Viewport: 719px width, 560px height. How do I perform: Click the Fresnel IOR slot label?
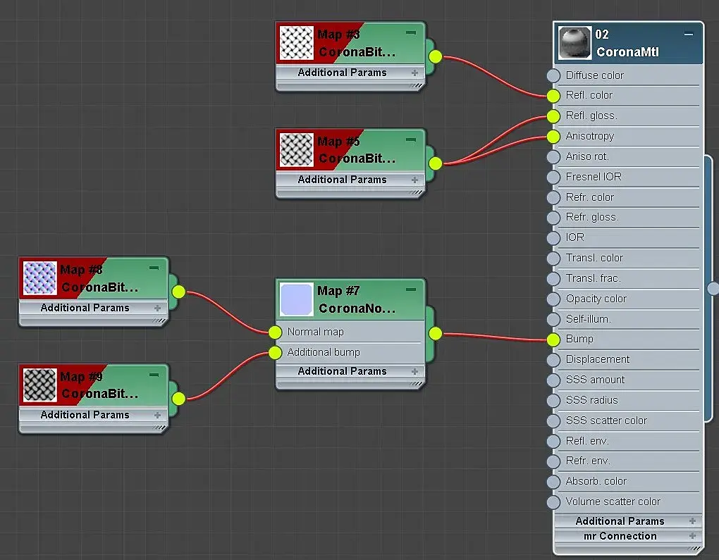point(594,176)
